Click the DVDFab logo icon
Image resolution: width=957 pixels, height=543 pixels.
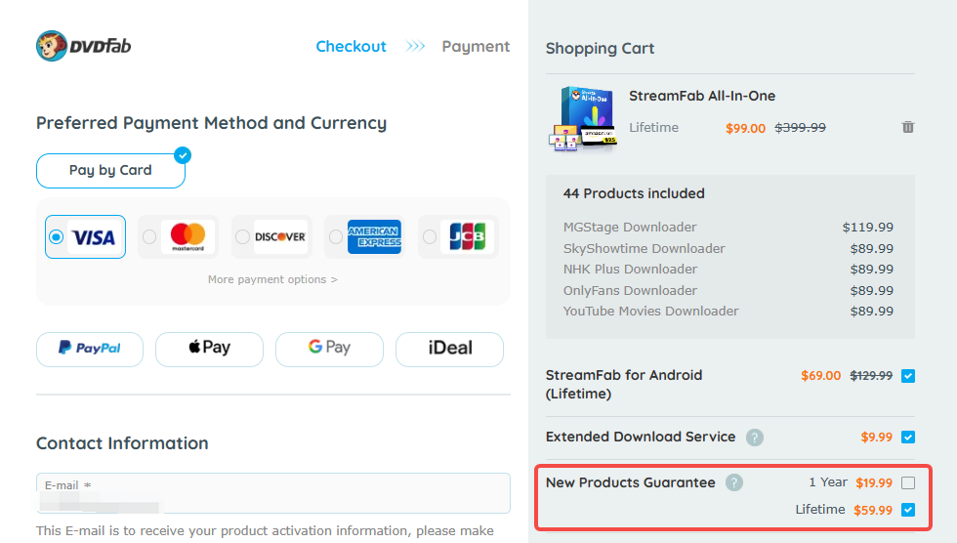pos(52,46)
